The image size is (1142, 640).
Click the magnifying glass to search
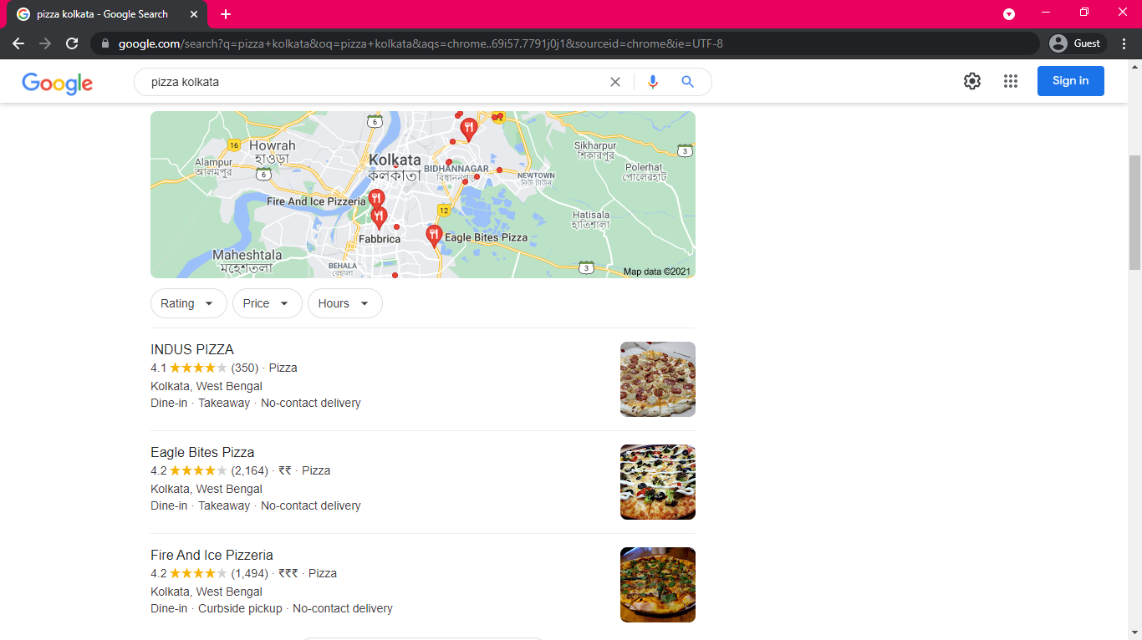[x=687, y=81]
